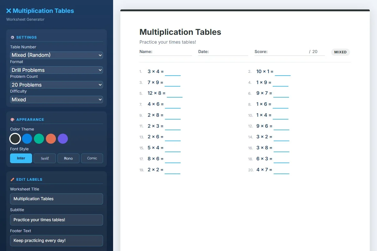Click the Settings gear icon
377x251 pixels.
(x=13, y=37)
